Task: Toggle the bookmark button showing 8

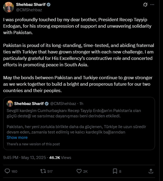Action: click(x=115, y=171)
